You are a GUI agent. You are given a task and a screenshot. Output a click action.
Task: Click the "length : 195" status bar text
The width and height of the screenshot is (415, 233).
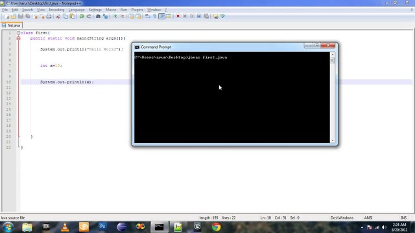pyautogui.click(x=209, y=217)
